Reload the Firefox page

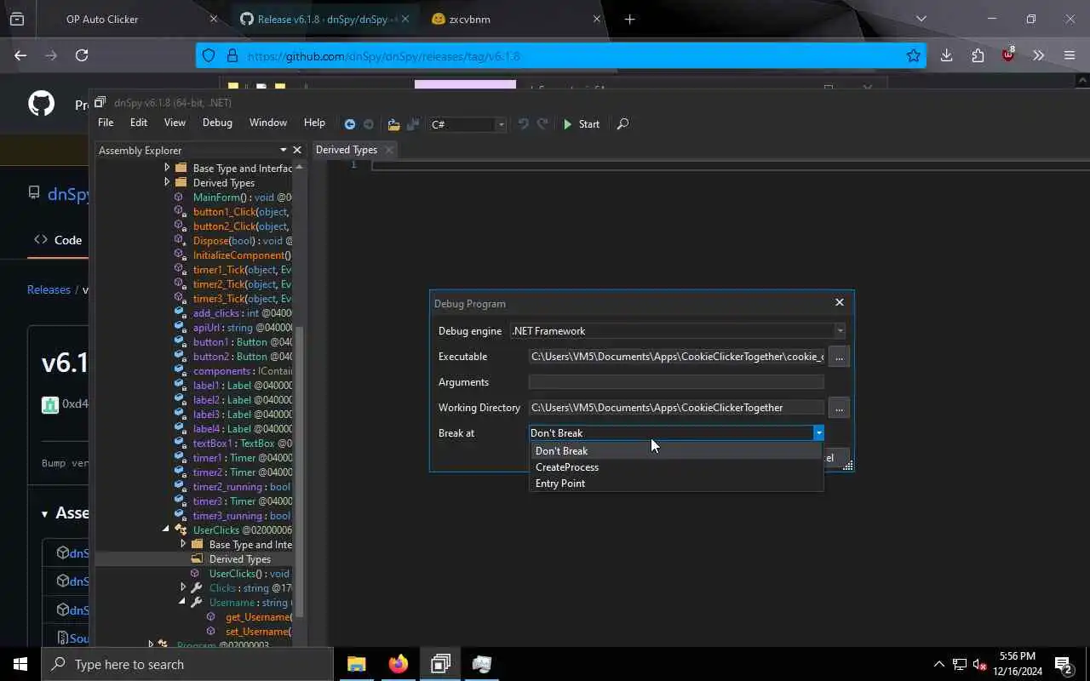[82, 55]
